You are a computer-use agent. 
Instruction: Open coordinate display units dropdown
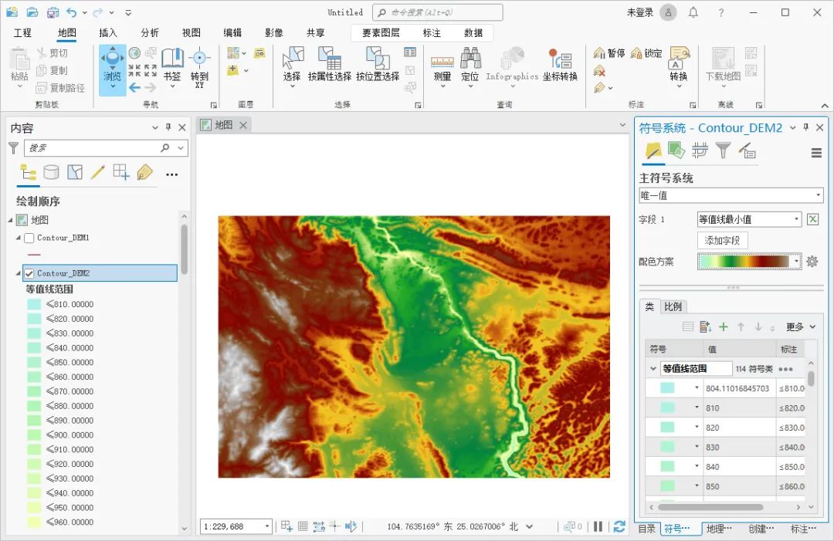(x=530, y=526)
